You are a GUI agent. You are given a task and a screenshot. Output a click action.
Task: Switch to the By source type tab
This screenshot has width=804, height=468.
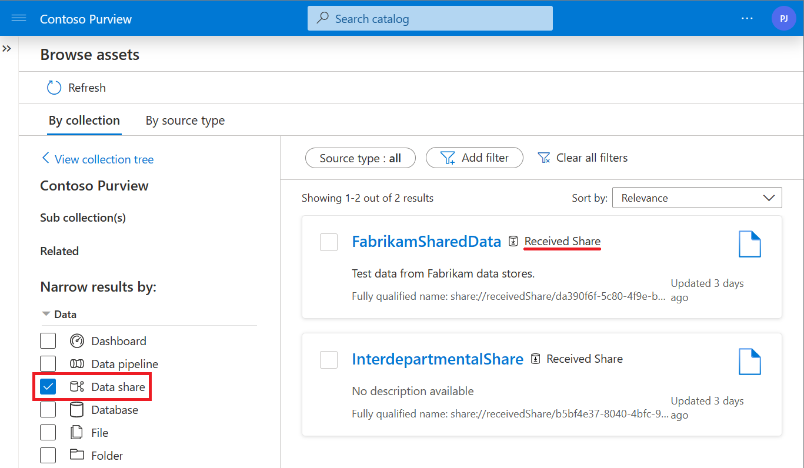[185, 120]
